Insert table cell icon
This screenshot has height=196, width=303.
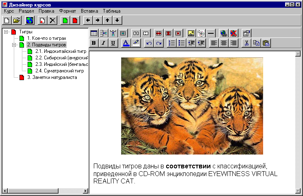(123, 33)
